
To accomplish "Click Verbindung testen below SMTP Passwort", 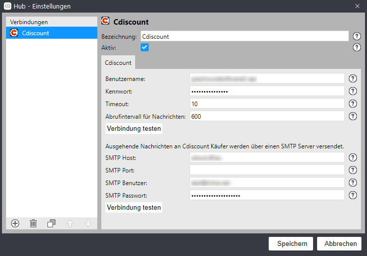I will 134,207.
